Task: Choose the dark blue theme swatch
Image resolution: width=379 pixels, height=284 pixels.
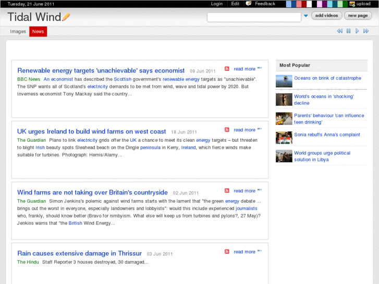Action: coord(294,4)
